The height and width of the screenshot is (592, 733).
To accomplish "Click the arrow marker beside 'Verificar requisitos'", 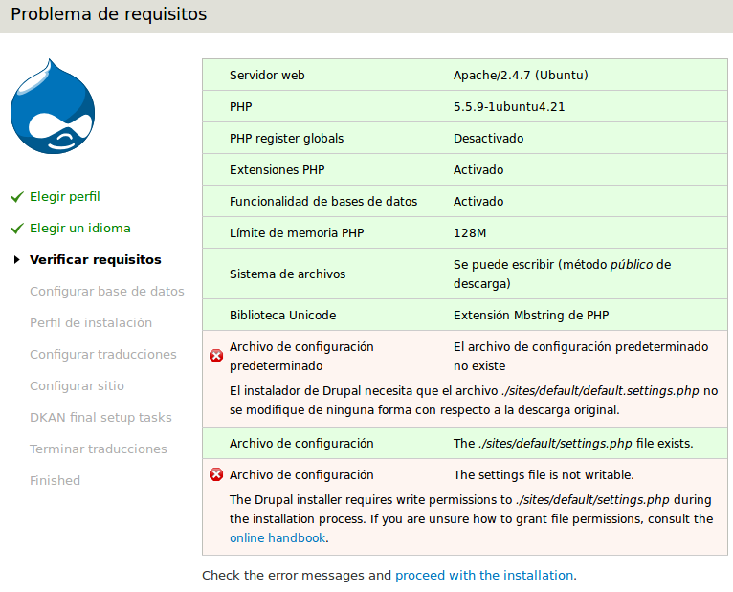I will [17, 260].
